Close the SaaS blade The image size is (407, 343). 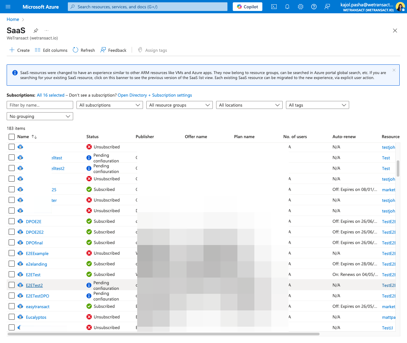pos(395,31)
